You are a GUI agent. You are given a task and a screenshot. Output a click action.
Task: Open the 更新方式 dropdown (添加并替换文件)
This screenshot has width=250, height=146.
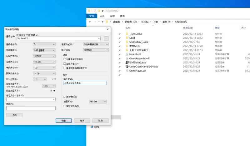click(x=96, y=44)
